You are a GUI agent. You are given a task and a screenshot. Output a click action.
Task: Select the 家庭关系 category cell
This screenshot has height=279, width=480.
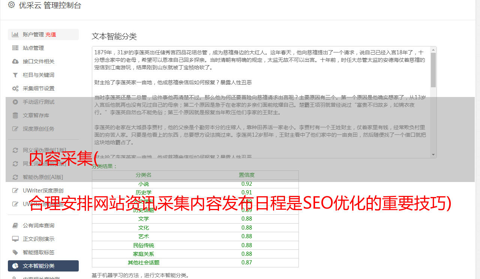(x=144, y=254)
